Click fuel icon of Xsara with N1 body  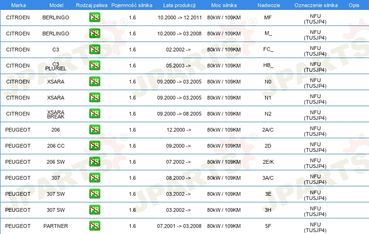94,98
